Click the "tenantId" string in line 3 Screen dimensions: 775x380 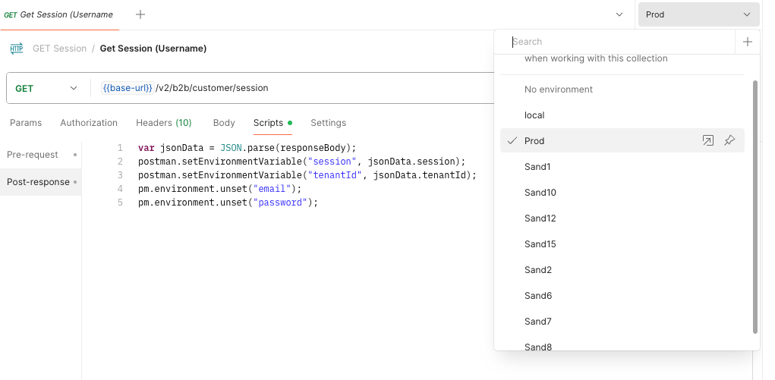click(x=335, y=175)
